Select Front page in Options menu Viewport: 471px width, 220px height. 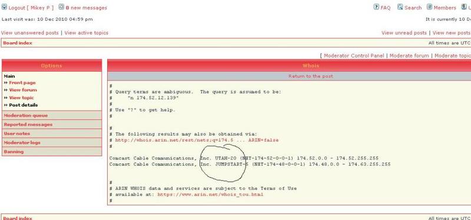[22, 82]
